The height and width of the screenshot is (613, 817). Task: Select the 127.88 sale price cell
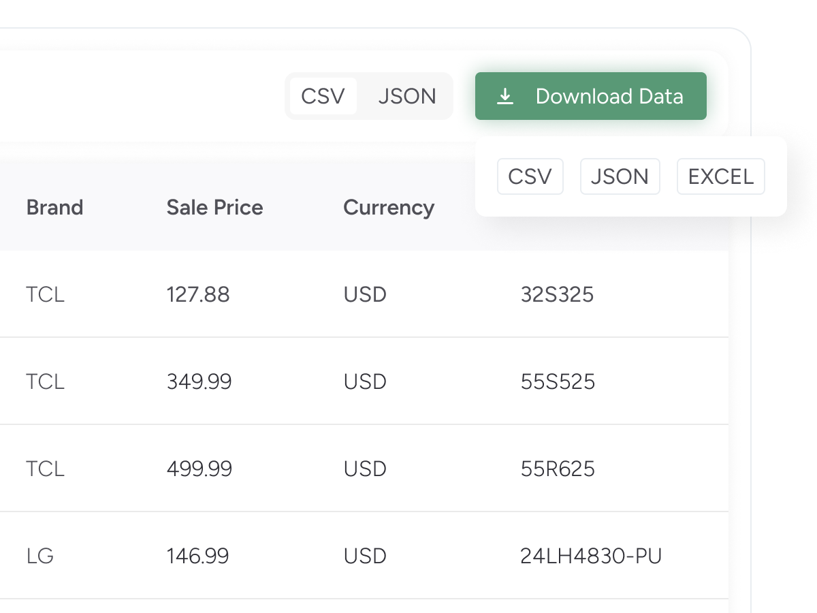click(198, 294)
